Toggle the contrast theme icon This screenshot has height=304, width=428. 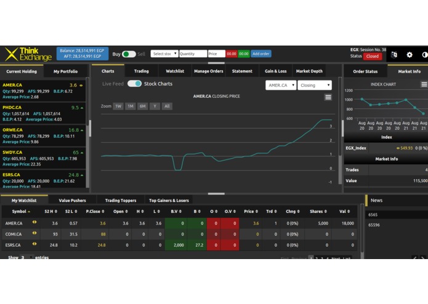[424, 55]
